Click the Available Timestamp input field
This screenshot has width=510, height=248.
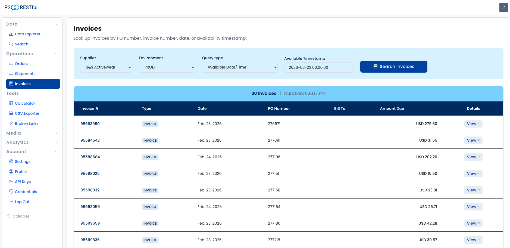tap(319, 67)
